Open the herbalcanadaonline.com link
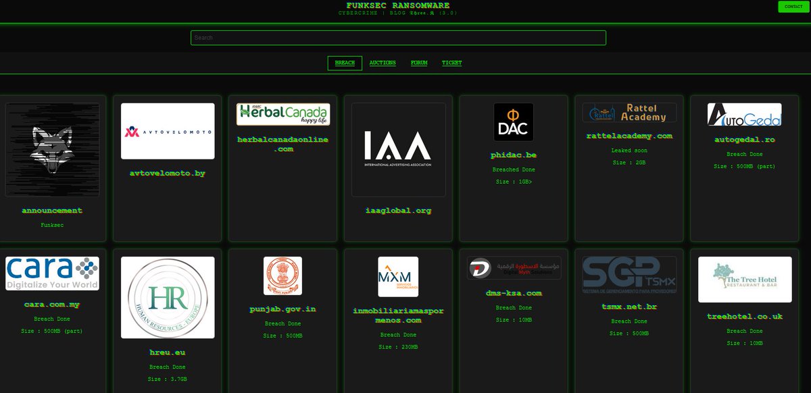The image size is (811, 393). [283, 144]
